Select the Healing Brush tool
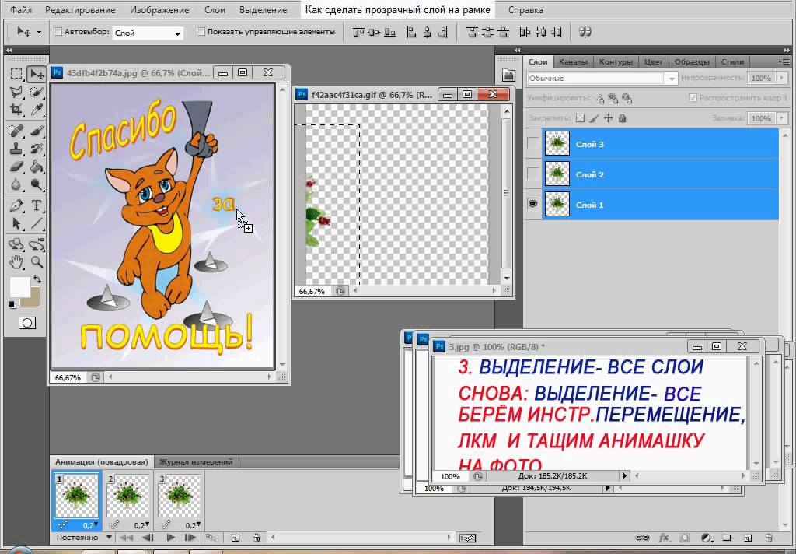 pyautogui.click(x=16, y=131)
